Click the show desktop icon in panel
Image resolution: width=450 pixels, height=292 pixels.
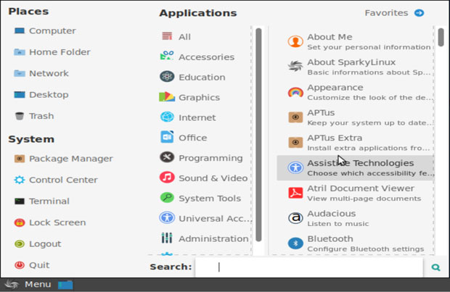[65, 285]
